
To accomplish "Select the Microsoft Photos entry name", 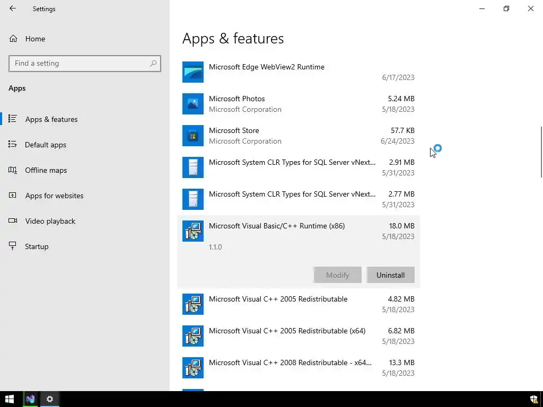I will coord(237,99).
